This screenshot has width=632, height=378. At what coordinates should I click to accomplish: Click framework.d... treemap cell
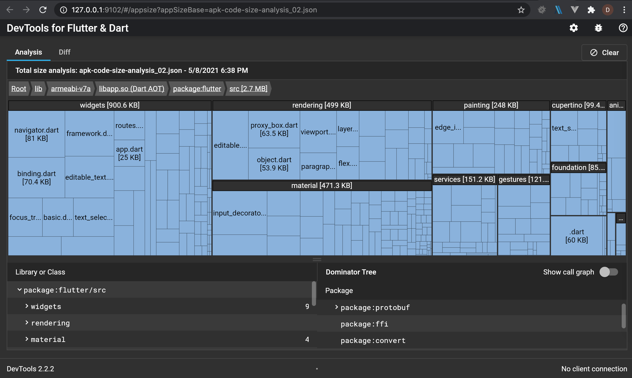point(89,133)
